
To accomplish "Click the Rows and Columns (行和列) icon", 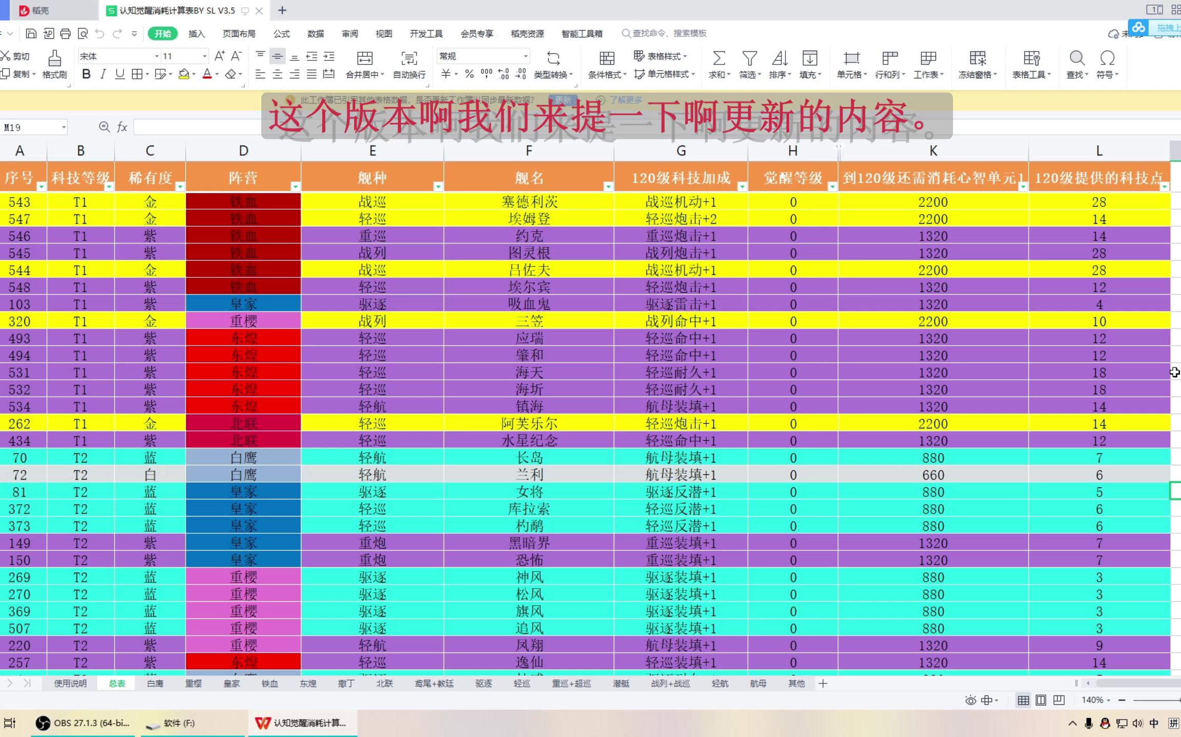I will tap(889, 58).
